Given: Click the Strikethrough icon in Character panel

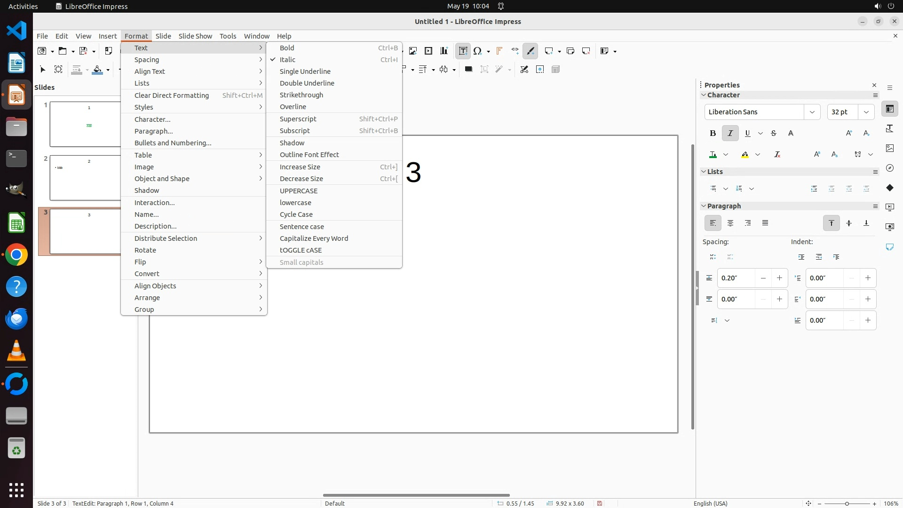Looking at the screenshot, I should click(774, 134).
